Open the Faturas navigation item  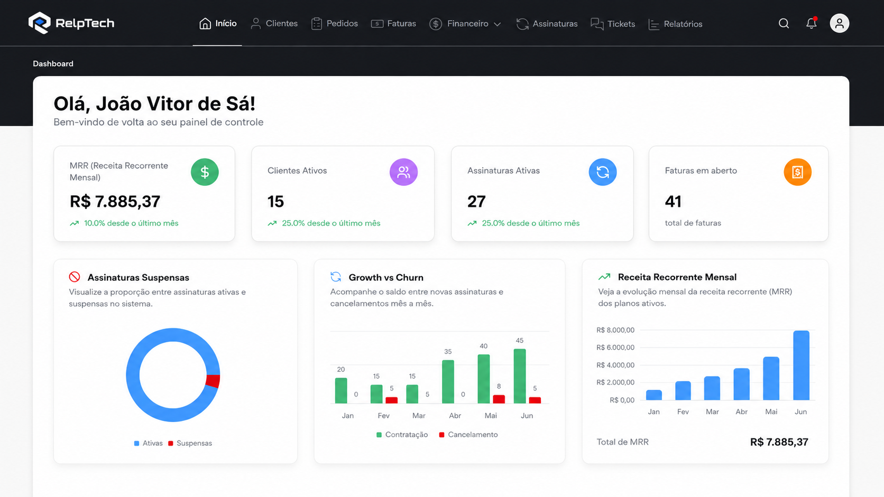coord(393,24)
